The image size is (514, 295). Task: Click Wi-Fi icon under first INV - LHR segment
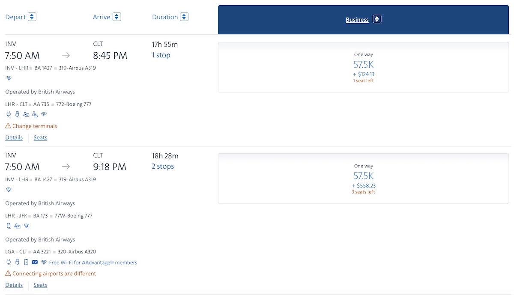[x=9, y=78]
